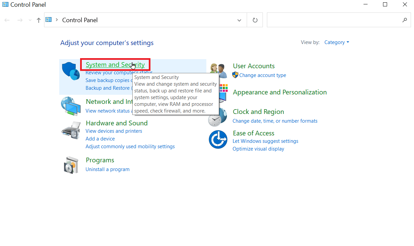Click Uninstall a program link
Viewport: 414px width, 246px height.
pos(107,169)
